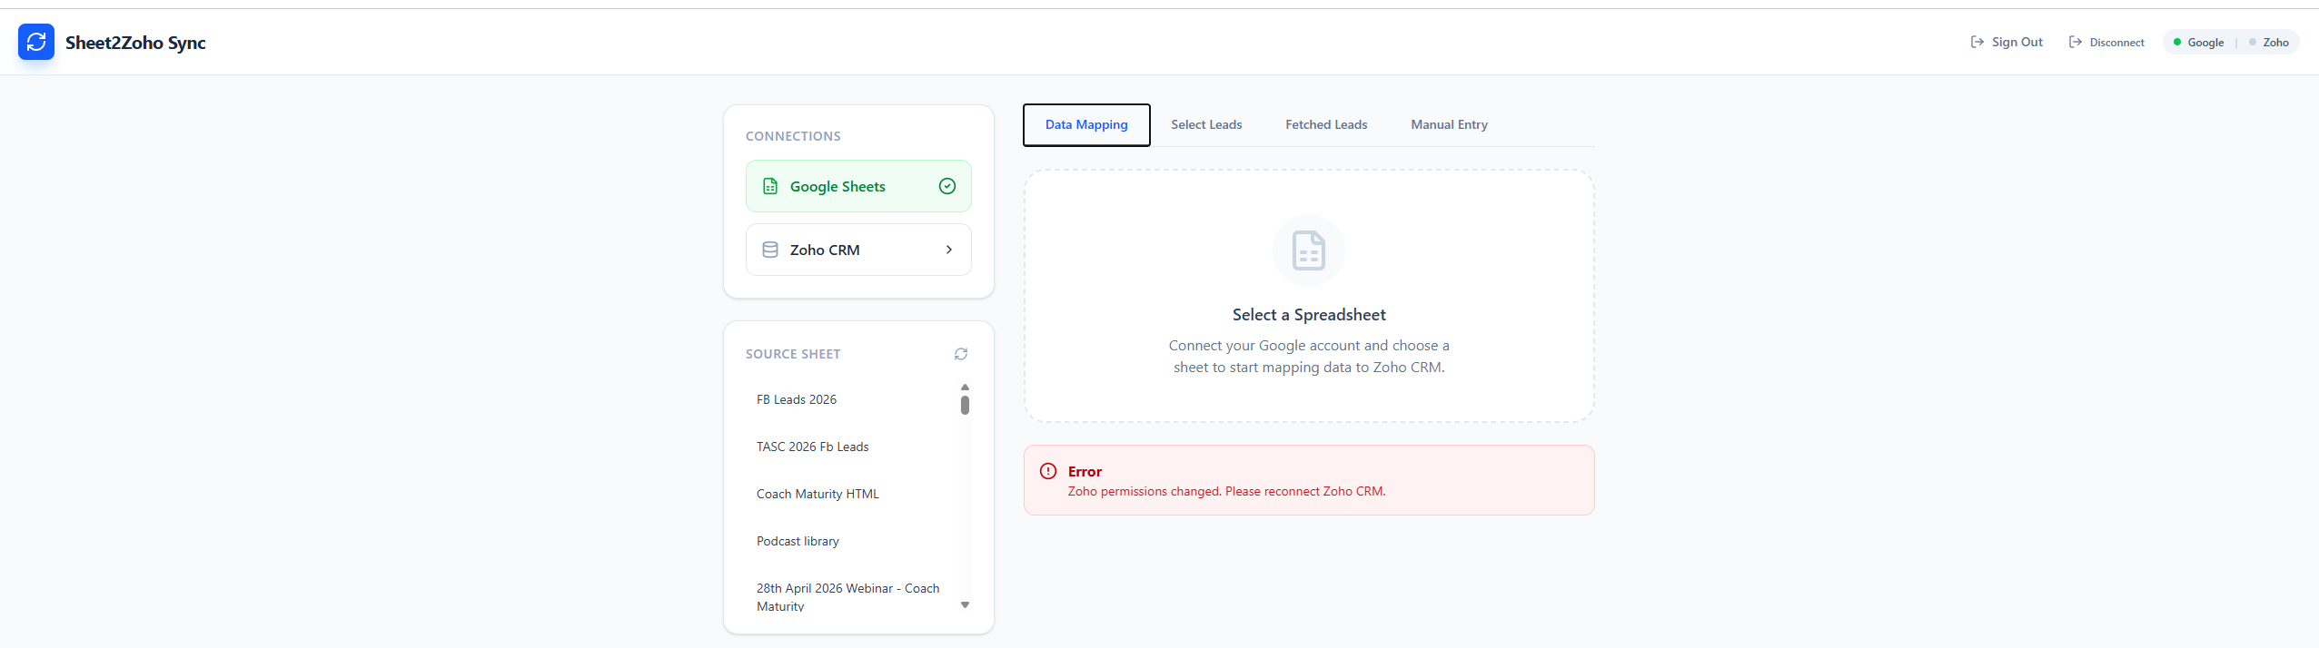Expand Zoho CRM connection chevron
The width and height of the screenshot is (2319, 648).
[x=949, y=250]
